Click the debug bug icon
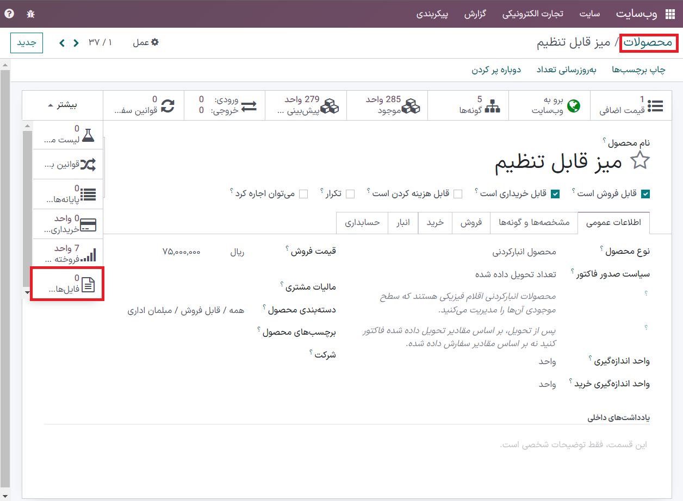Screen dimensions: 683x501 tap(30, 14)
